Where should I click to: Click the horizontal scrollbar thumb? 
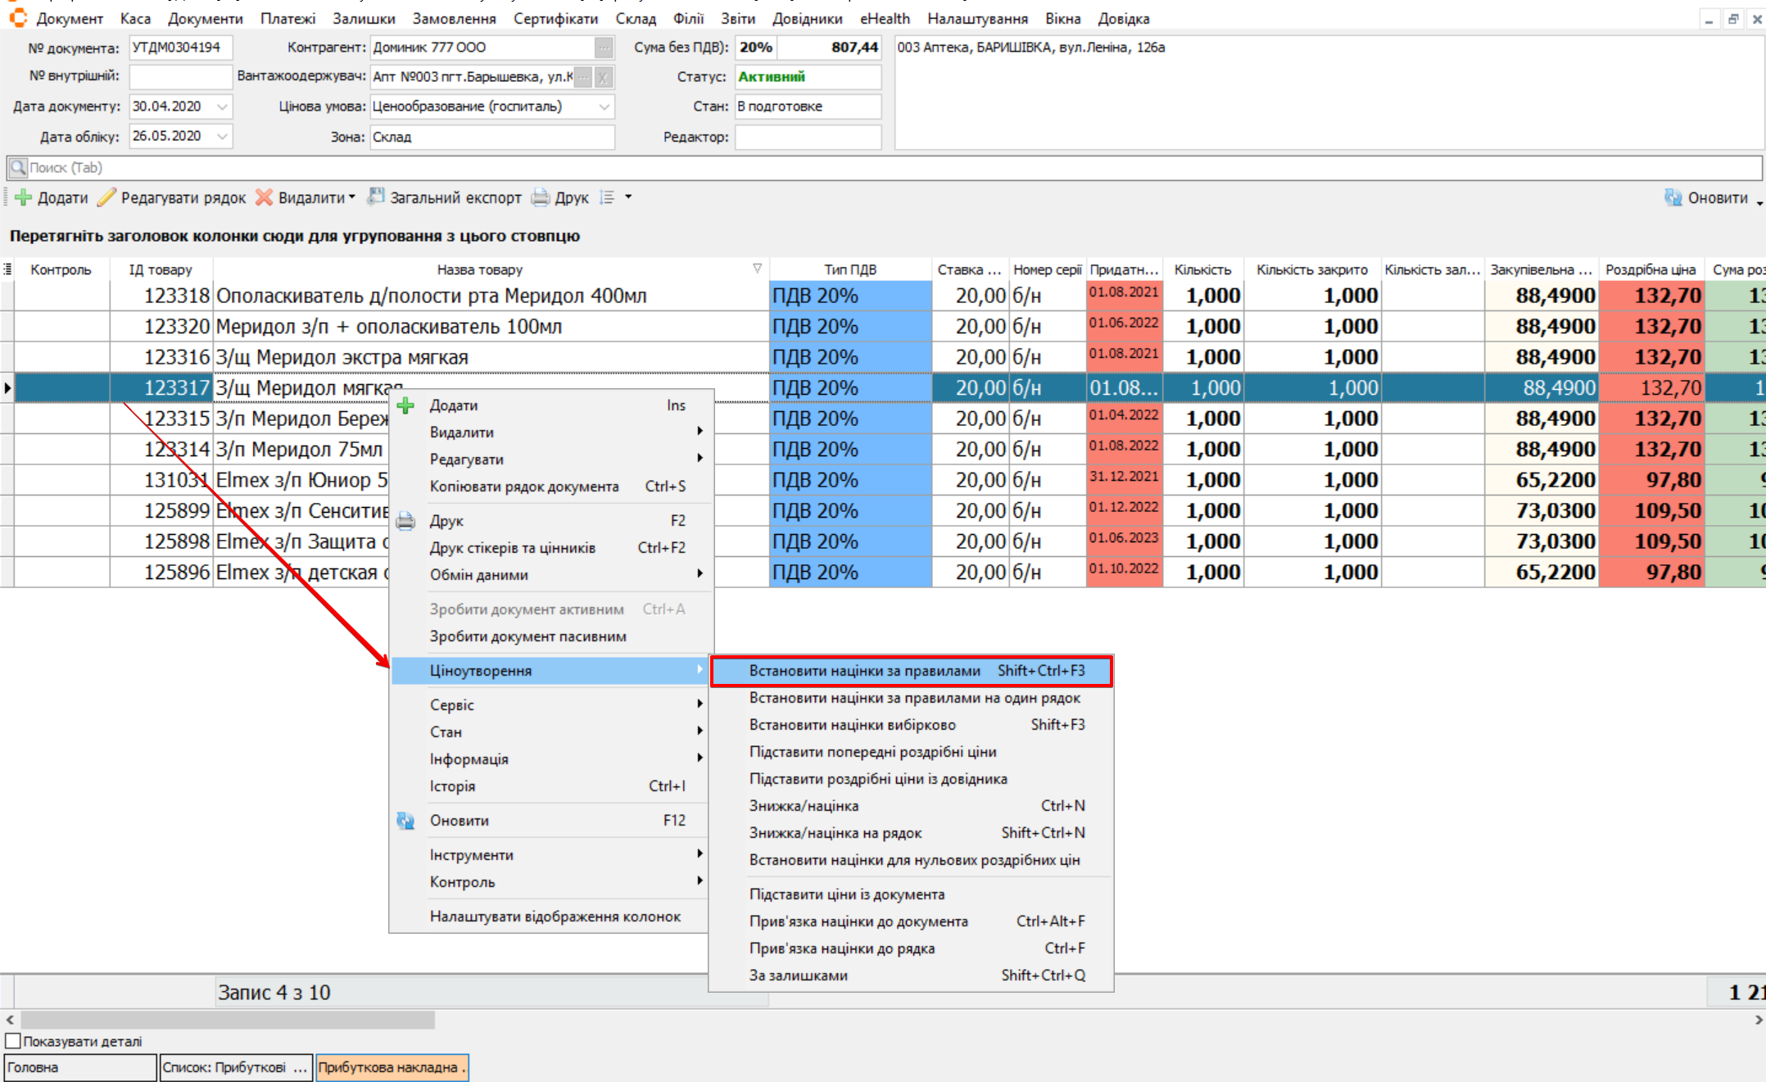228,1020
